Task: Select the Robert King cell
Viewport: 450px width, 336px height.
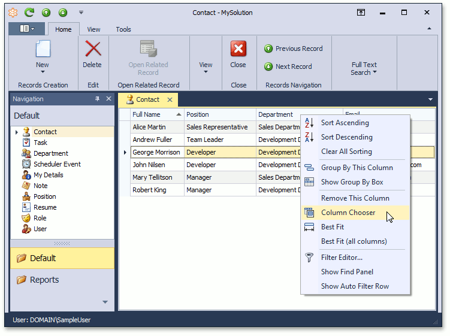Action: tap(157, 190)
